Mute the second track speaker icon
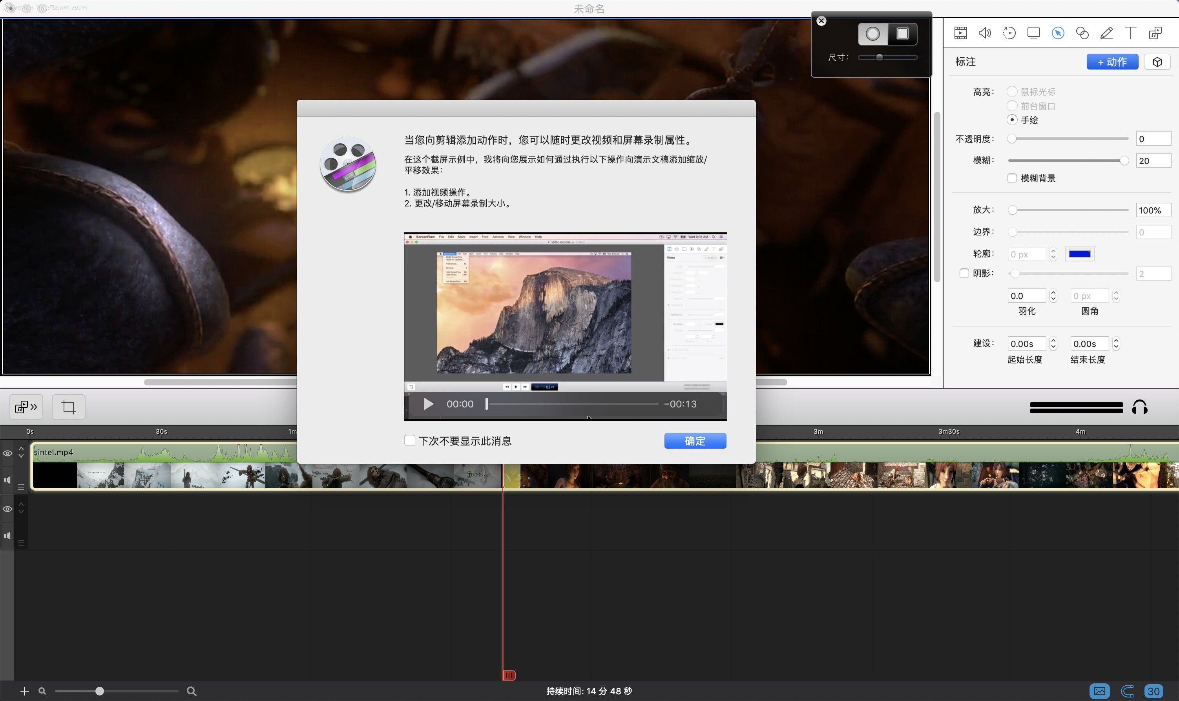The image size is (1179, 701). [7, 536]
